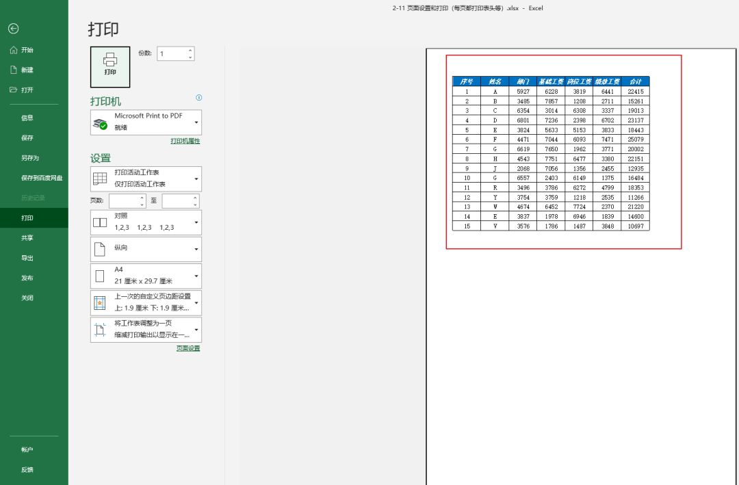Click the 至 end page input field
The width and height of the screenshot is (739, 485).
coord(177,201)
